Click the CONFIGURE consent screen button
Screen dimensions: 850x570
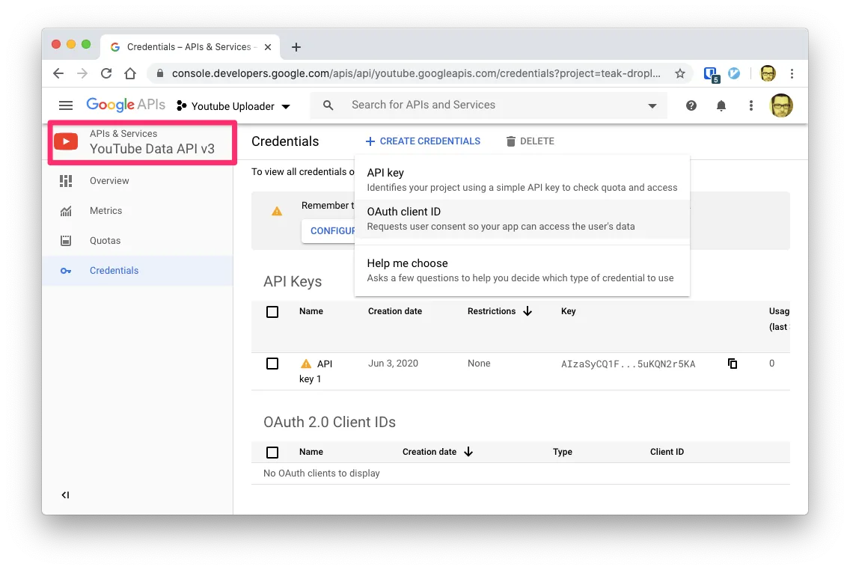point(328,231)
